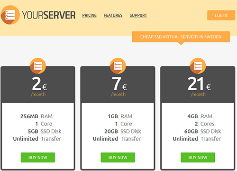
Task: Click the YourServer logo icon
Action: (x=10, y=15)
